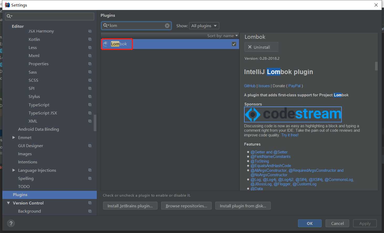Open the PayPal donate link
This screenshot has width=384, height=233.
(294, 86)
